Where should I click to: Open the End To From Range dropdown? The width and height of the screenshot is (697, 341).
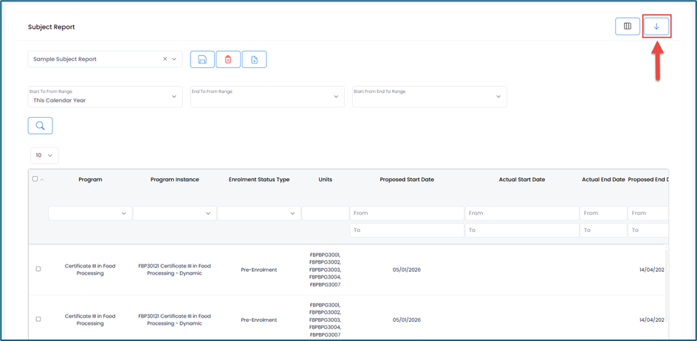point(267,96)
